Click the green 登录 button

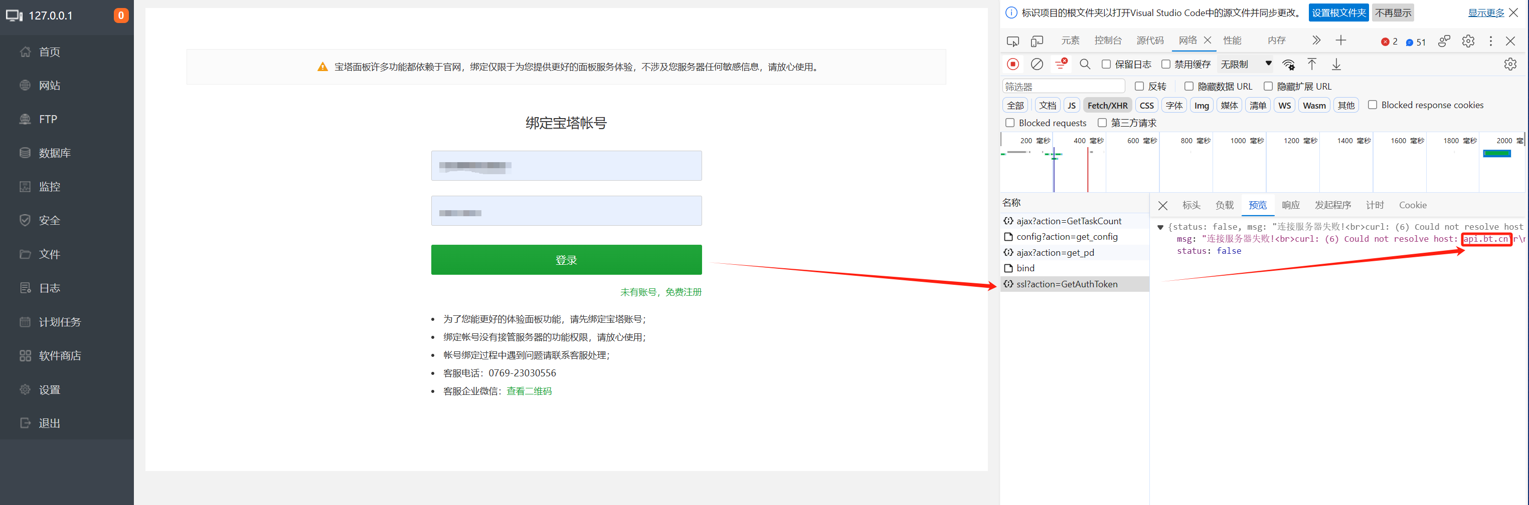coord(566,260)
